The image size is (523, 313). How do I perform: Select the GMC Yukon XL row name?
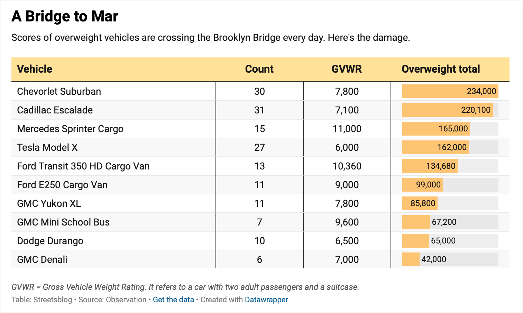click(x=49, y=203)
